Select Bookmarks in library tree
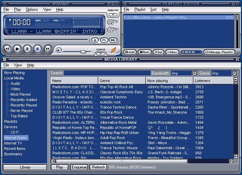Image resolution: width=242 pixels, height=175 pixels. coord(13,154)
